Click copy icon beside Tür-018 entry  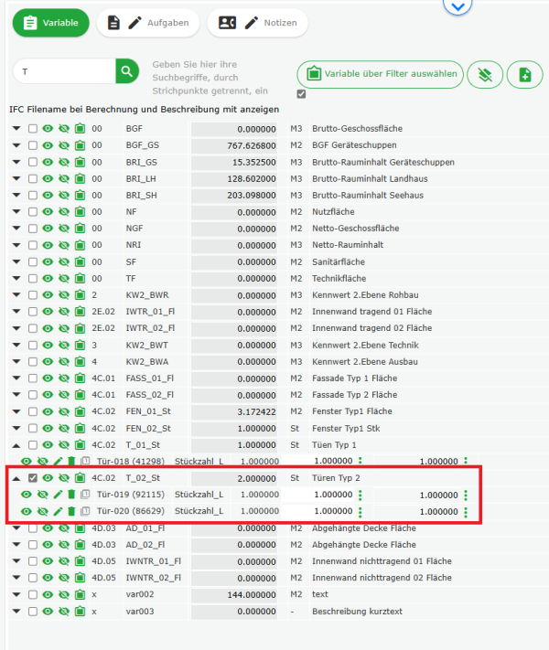pyautogui.click(x=85, y=462)
